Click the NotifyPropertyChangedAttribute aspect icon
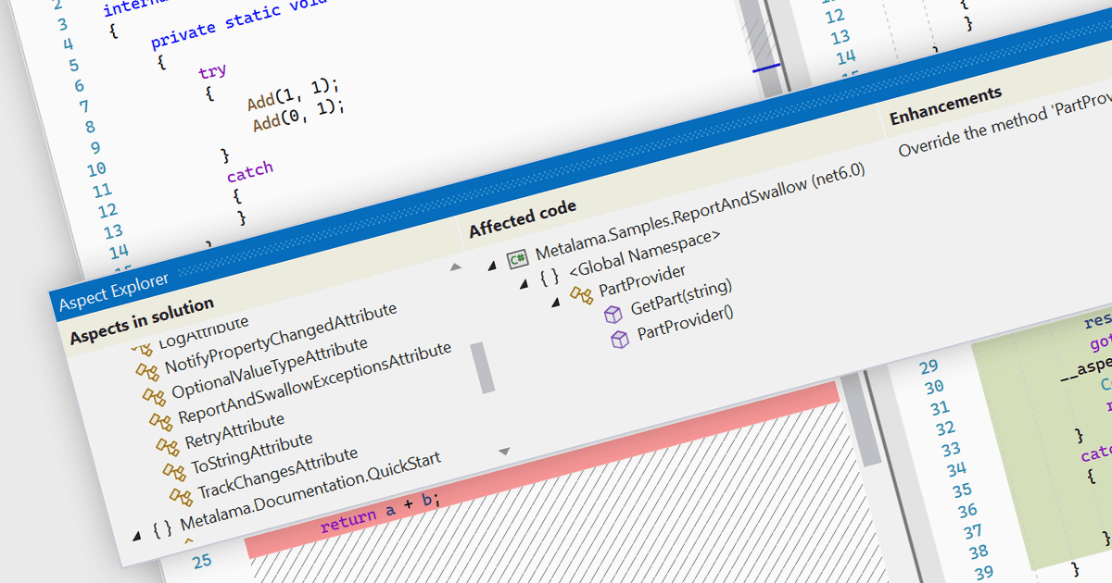This screenshot has width=1112, height=583. pos(146,371)
